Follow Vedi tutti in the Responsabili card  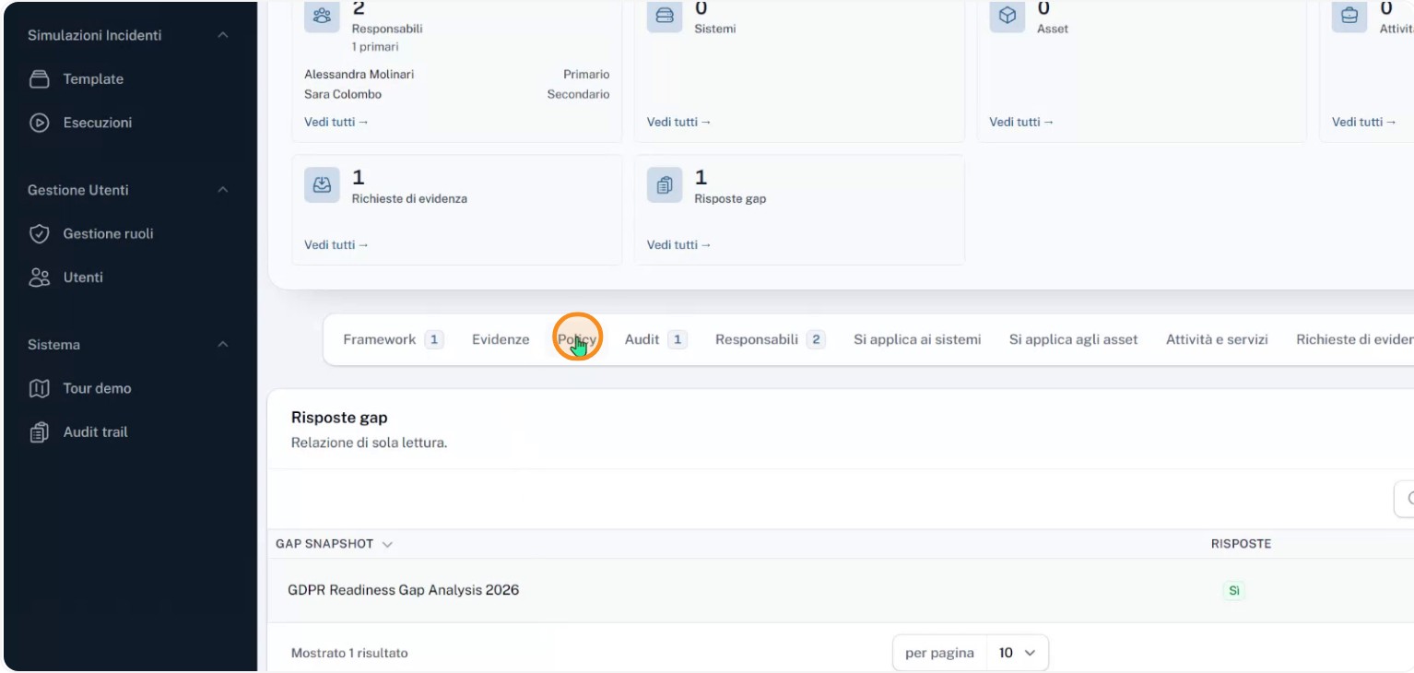click(336, 122)
